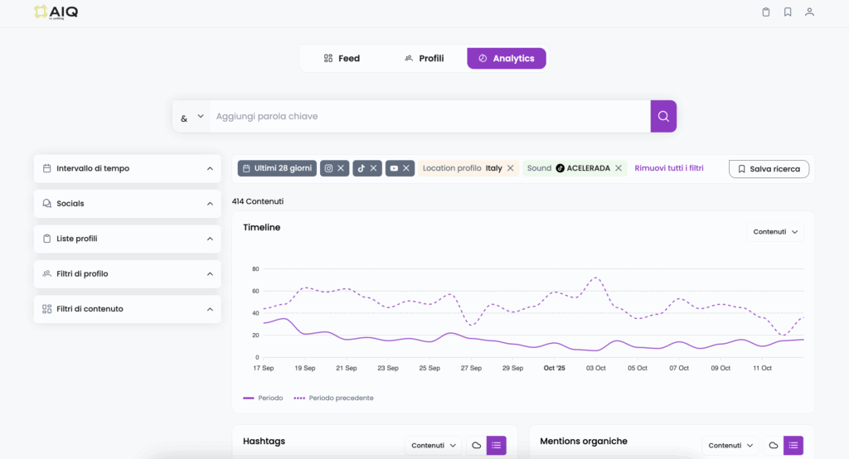Click Rimuovi tutti i filtri link
The height and width of the screenshot is (459, 849).
(x=668, y=168)
